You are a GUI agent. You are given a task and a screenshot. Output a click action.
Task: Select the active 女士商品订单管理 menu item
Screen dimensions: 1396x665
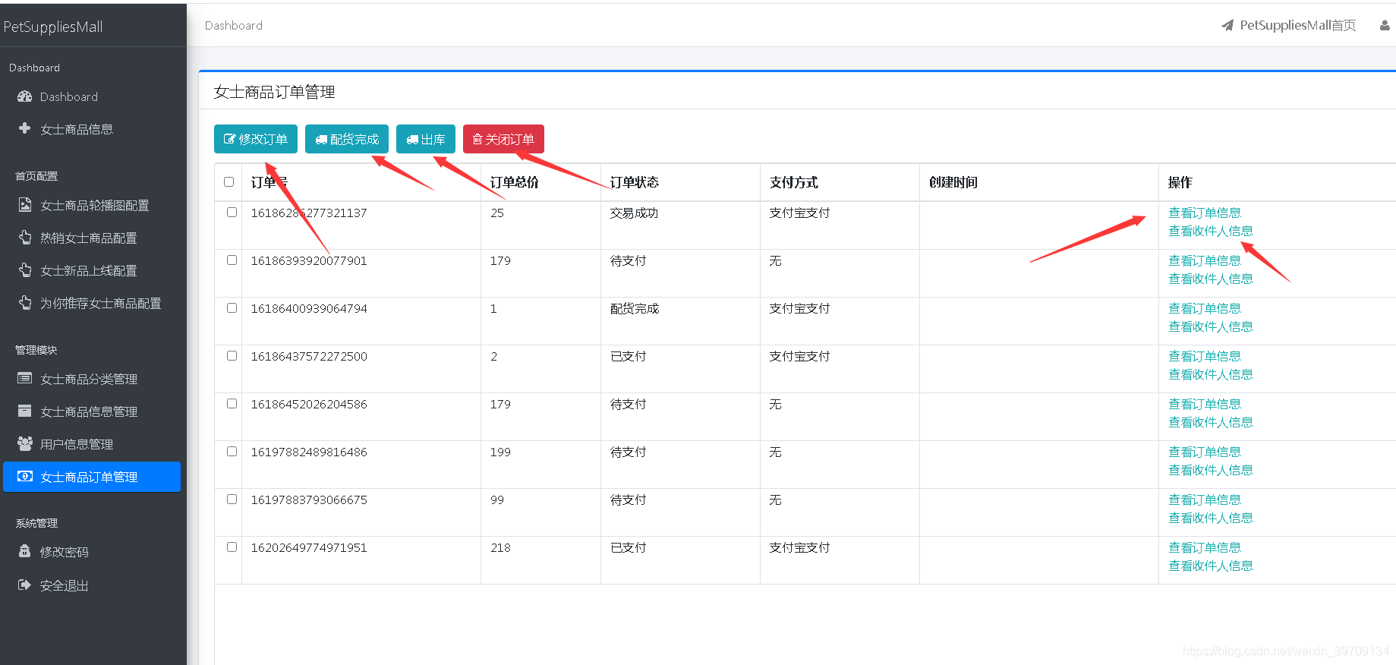tap(92, 477)
